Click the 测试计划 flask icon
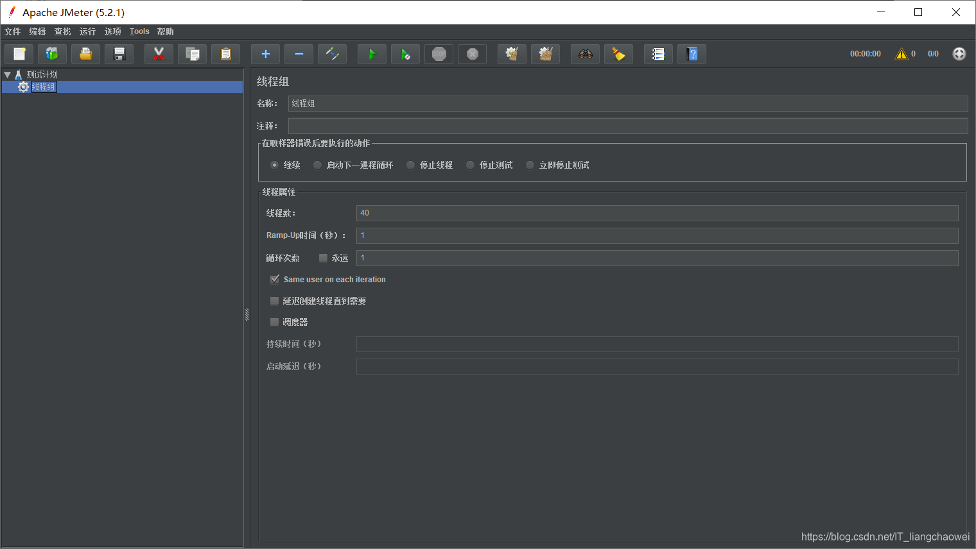 tap(18, 74)
